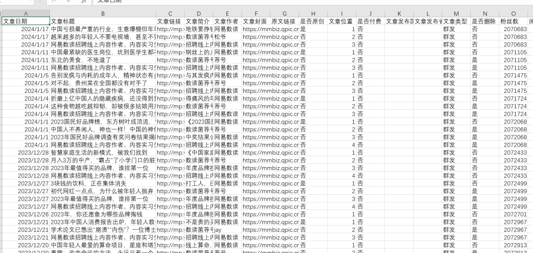This screenshot has width=533, height=253.
Task: Click the 文章标题 header cell
Action: (x=103, y=21)
